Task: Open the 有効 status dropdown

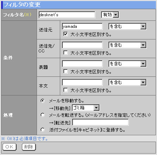Action: (x=110, y=15)
